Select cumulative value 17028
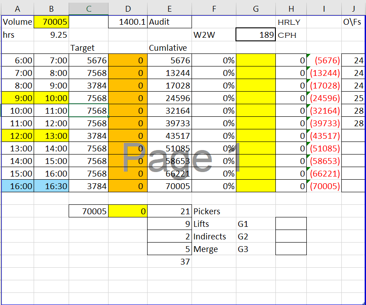The image size is (366, 305). tap(170, 85)
